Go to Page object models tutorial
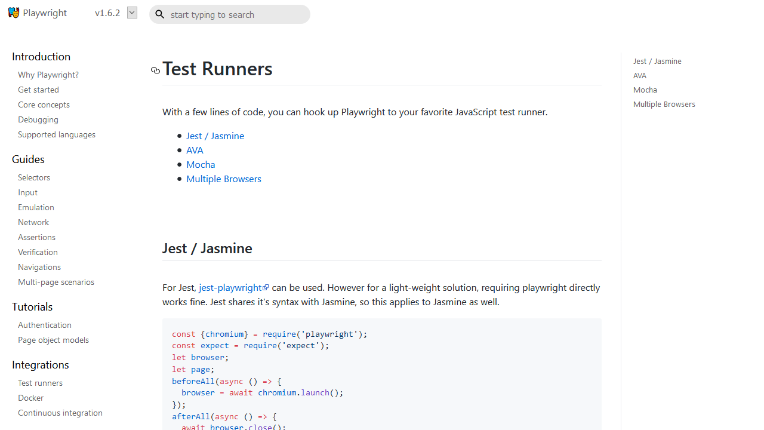Viewport: 764px width, 430px height. click(x=53, y=340)
